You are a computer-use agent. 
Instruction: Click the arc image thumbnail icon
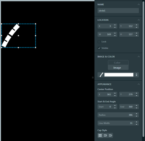click(101, 75)
